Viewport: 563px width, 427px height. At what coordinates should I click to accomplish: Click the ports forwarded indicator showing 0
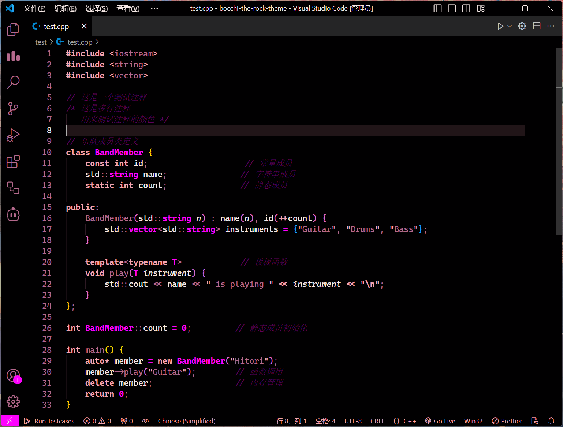coord(127,421)
